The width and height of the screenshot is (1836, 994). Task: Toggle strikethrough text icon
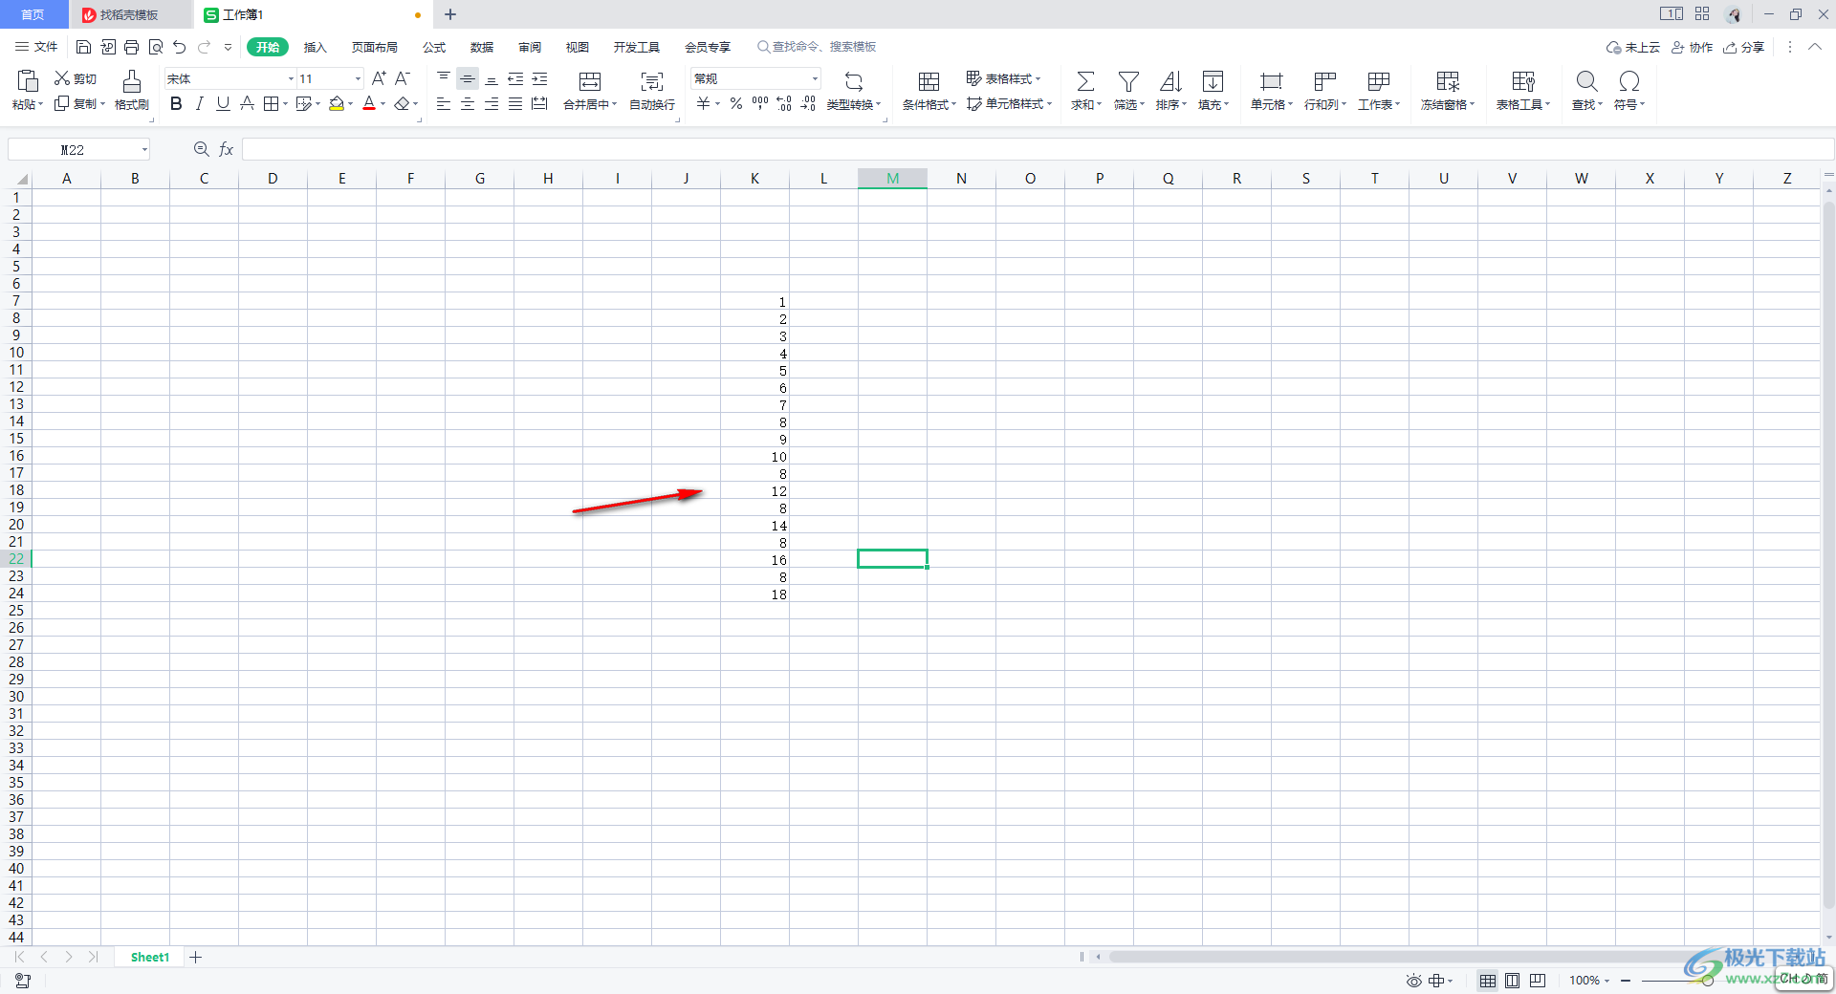[247, 103]
